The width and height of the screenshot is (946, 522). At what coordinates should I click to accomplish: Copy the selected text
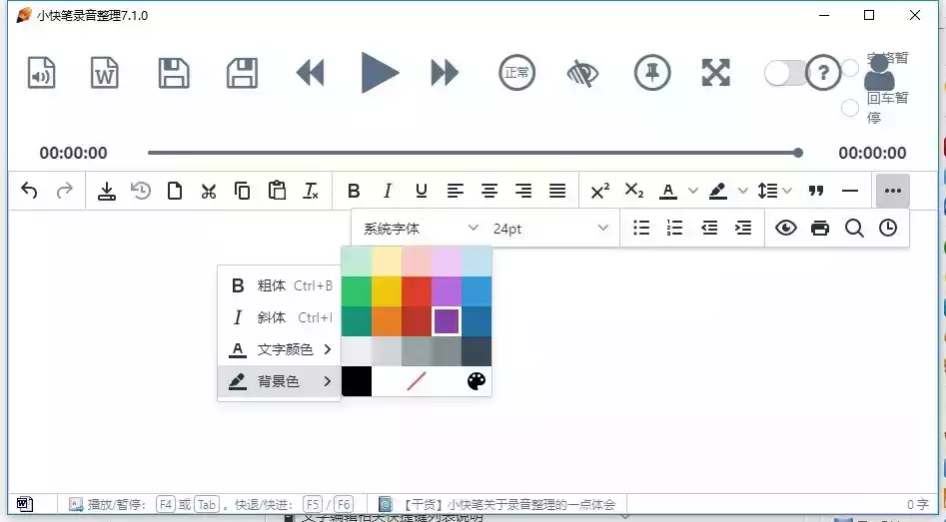[x=243, y=191]
